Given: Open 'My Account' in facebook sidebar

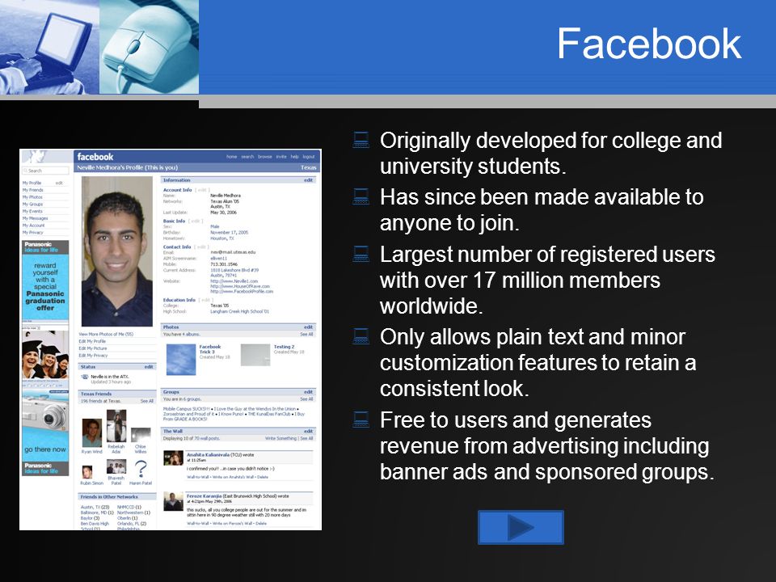Looking at the screenshot, I should click(x=33, y=226).
